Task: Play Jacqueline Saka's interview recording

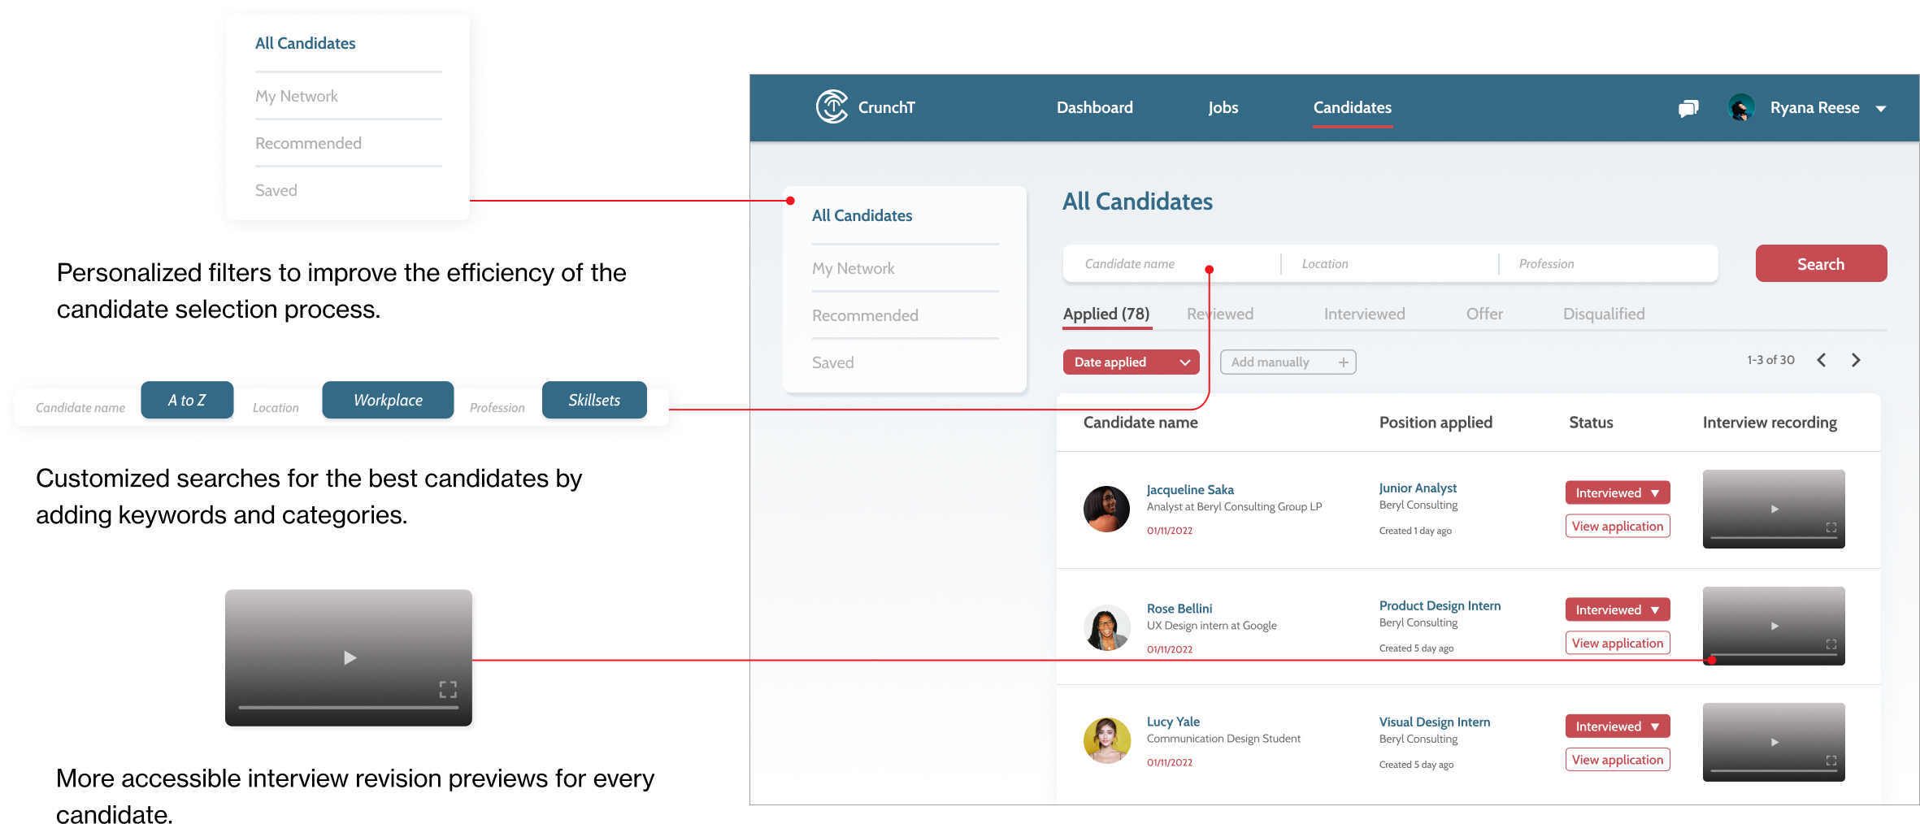Action: click(1774, 509)
